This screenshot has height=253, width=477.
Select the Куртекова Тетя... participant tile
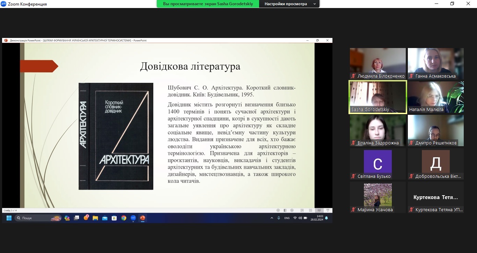click(436, 197)
